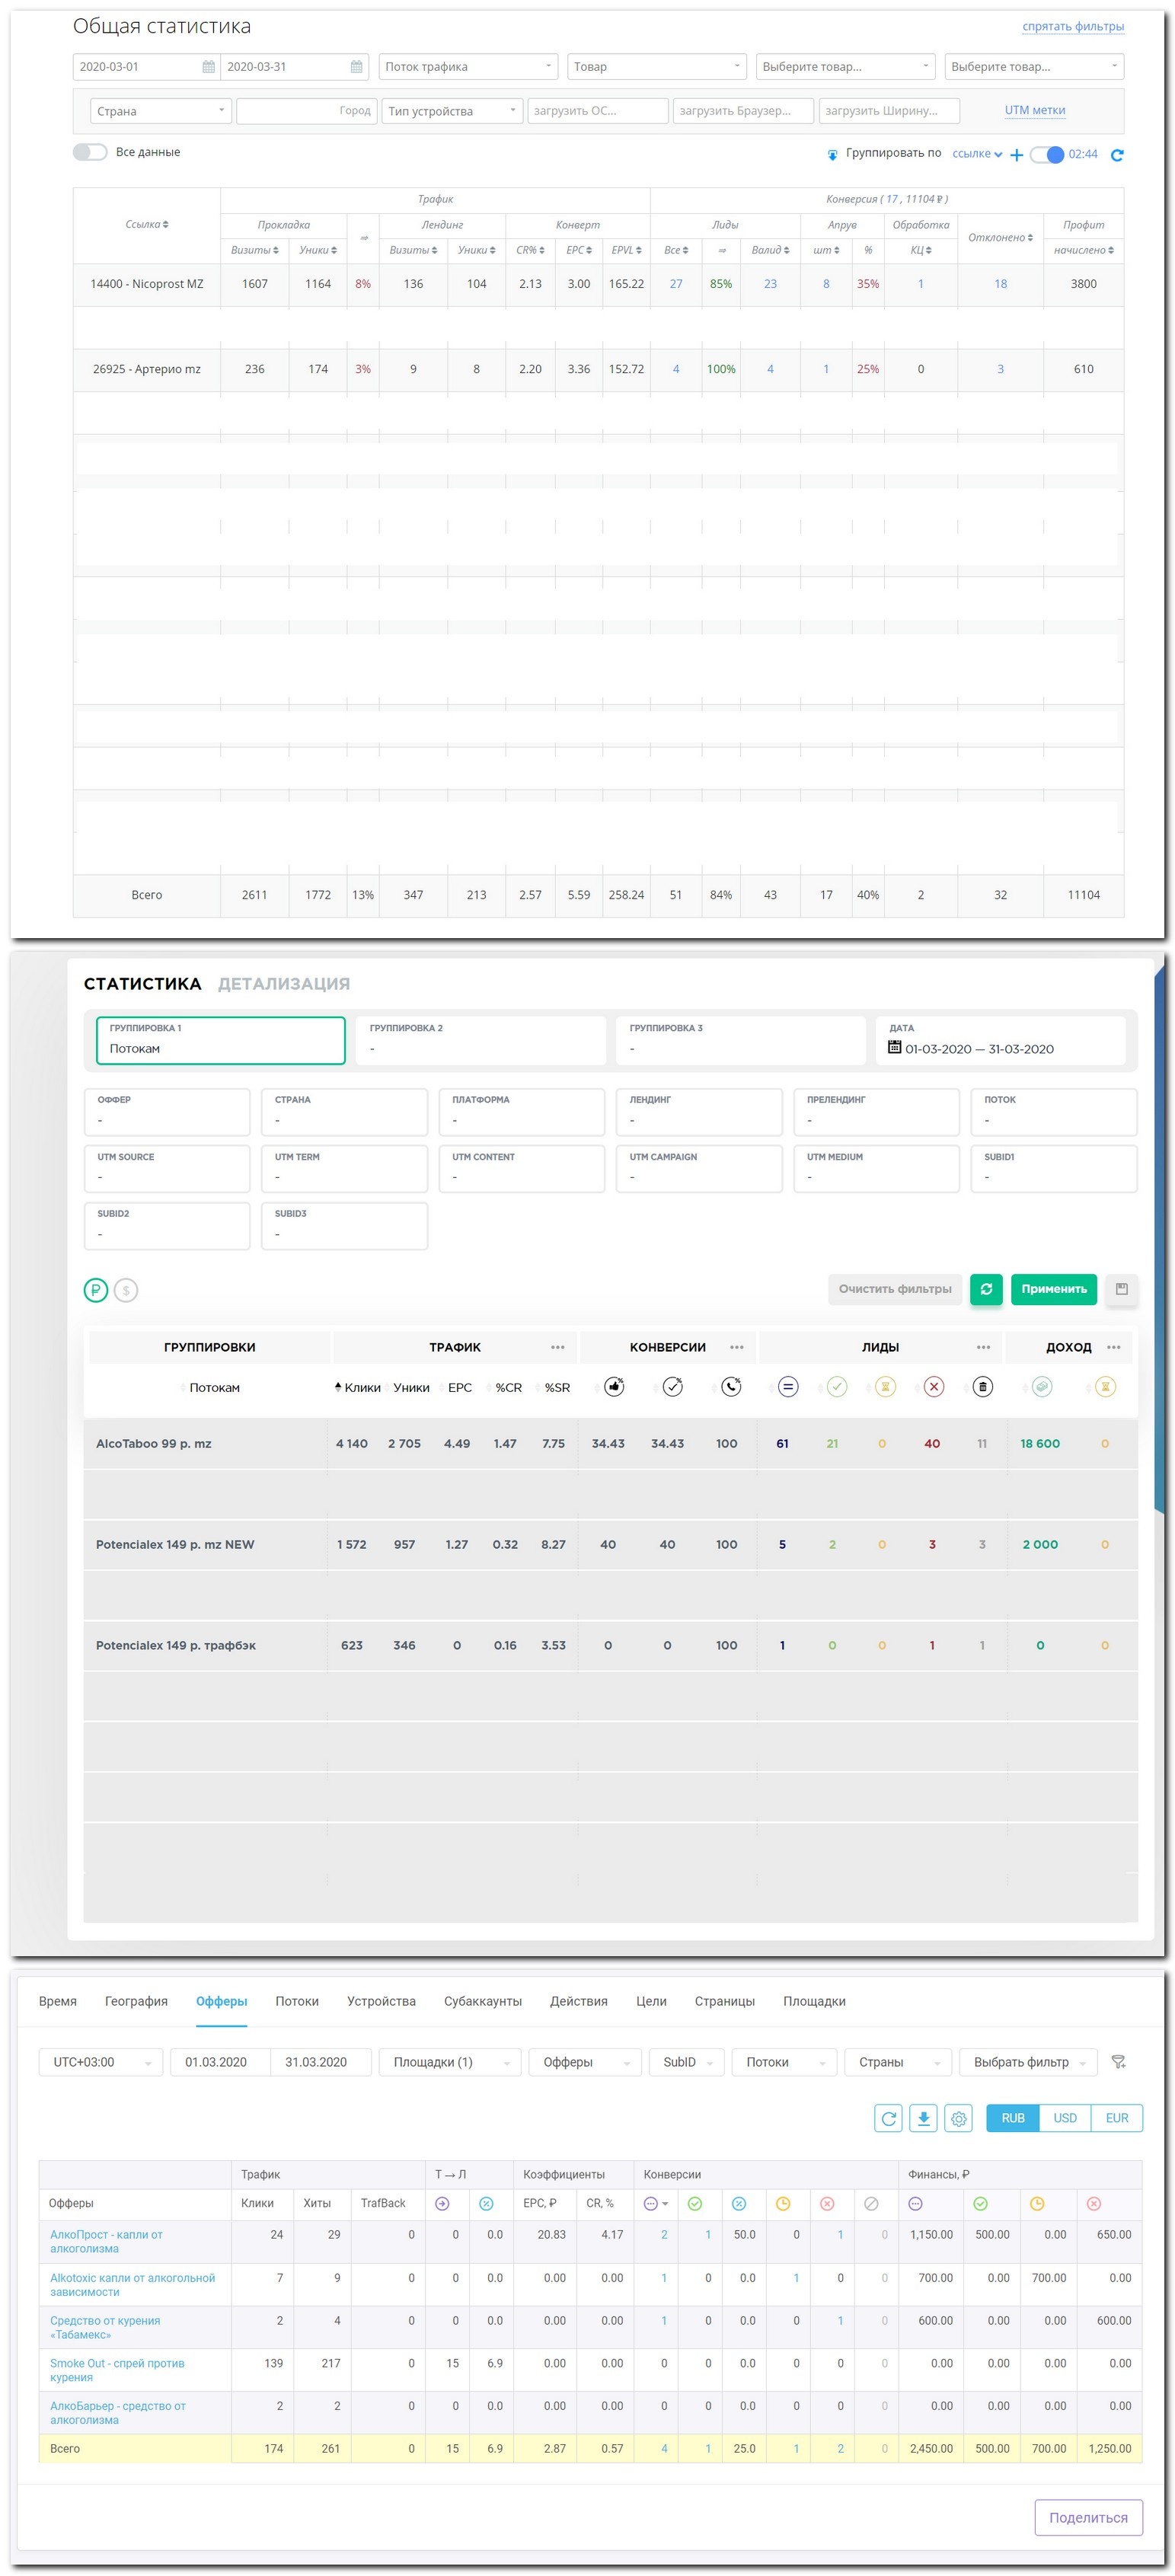Reload statistics using the blue refresh arrow beside 02:44

[x=1117, y=155]
